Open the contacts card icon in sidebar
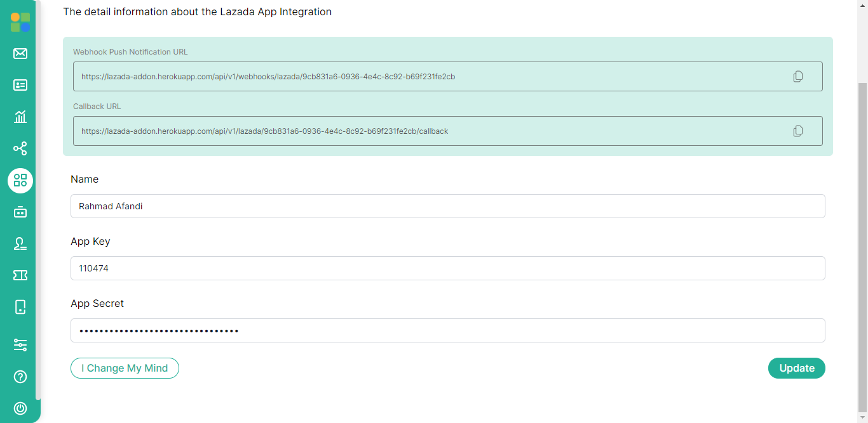The width and height of the screenshot is (868, 423). pyautogui.click(x=20, y=85)
